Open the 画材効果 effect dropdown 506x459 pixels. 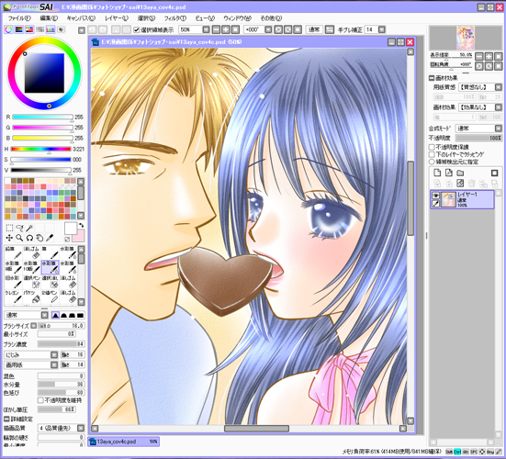[499, 107]
